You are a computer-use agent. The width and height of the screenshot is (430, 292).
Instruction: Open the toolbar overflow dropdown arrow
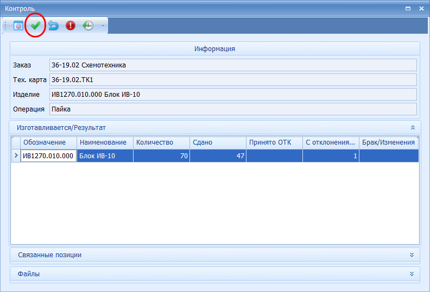tap(102, 26)
